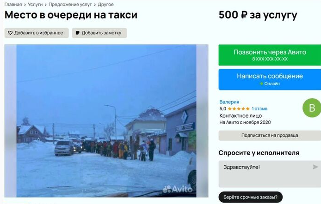Screen dimensions: 321x204
Task: Click "Подписаться на продавца" button
Action: 270,135
